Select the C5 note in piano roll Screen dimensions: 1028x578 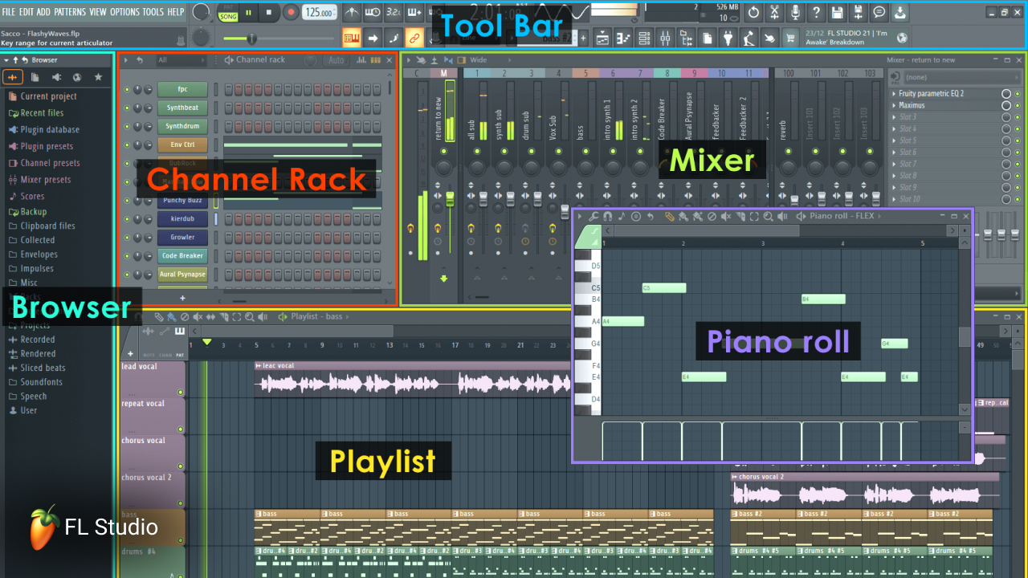pos(664,287)
